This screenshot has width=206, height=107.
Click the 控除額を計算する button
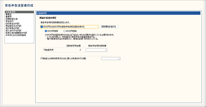(109, 27)
